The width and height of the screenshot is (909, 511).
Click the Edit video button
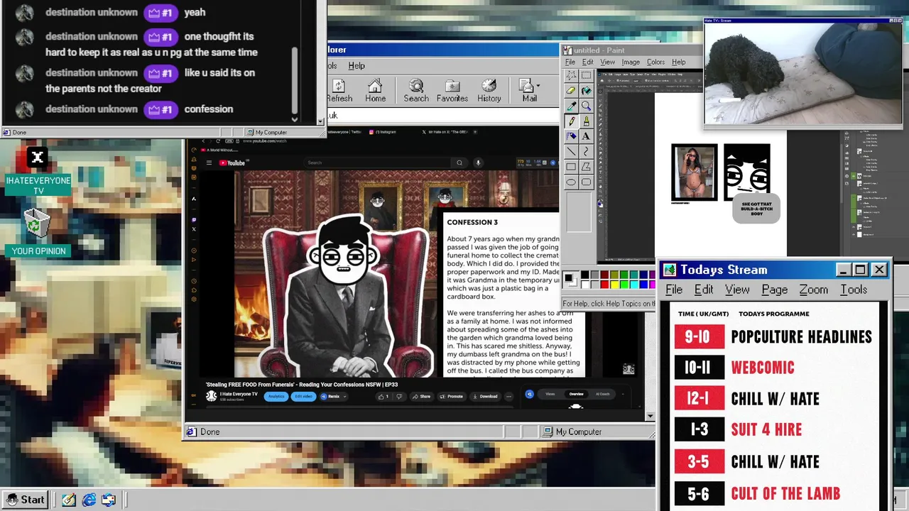point(303,397)
